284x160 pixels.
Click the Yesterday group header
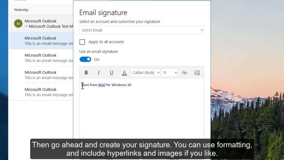[x=21, y=10]
